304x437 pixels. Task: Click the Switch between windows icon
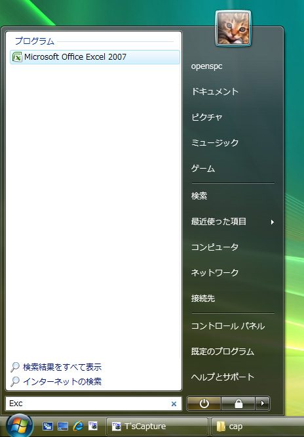pyautogui.click(x=48, y=426)
